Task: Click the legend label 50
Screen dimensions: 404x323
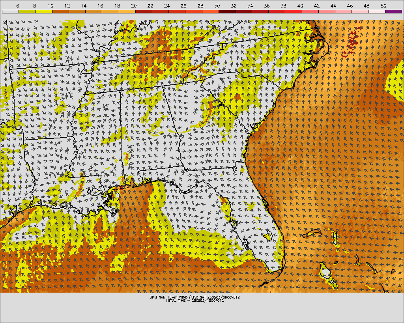Action: pos(383,6)
